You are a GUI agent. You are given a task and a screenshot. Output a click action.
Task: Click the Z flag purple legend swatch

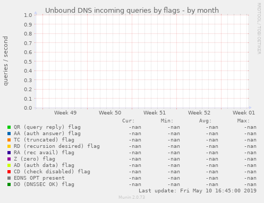9,159
